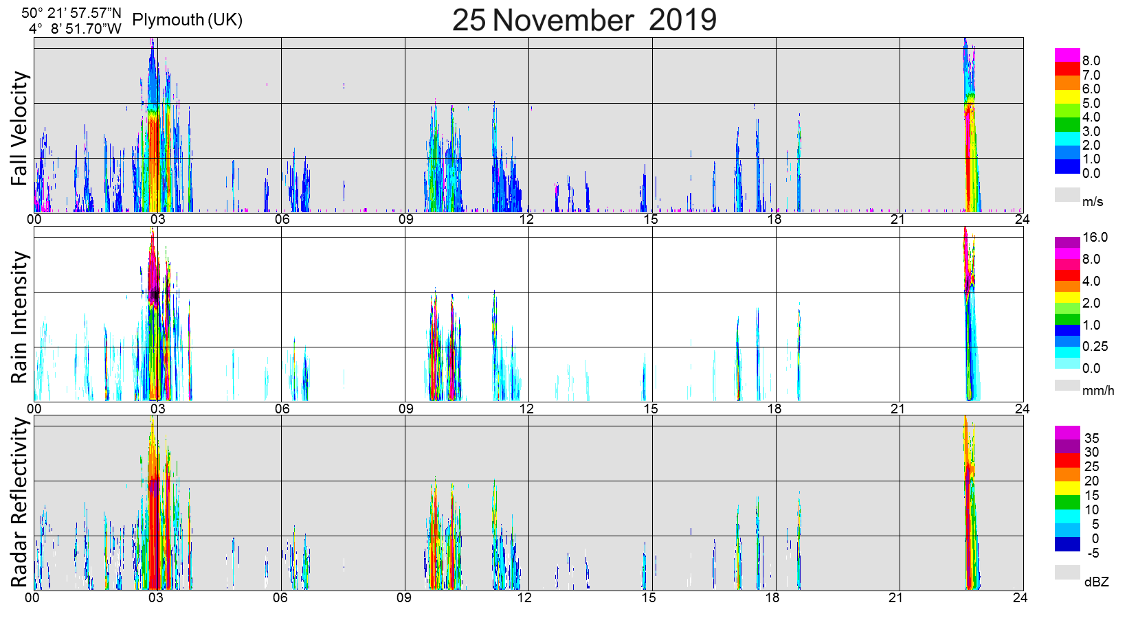
Task: Click the 21 tick under Radar Reflectivity plot
Action: click(x=896, y=597)
